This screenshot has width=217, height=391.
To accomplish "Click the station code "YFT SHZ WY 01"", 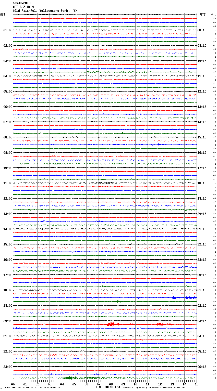I will [x=24, y=7].
